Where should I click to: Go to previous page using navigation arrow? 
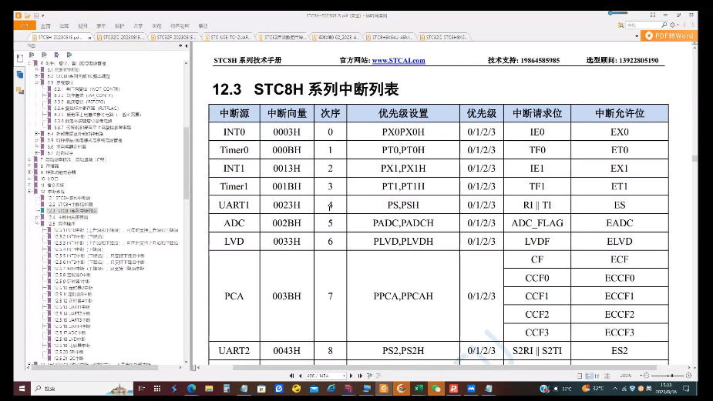click(x=299, y=376)
